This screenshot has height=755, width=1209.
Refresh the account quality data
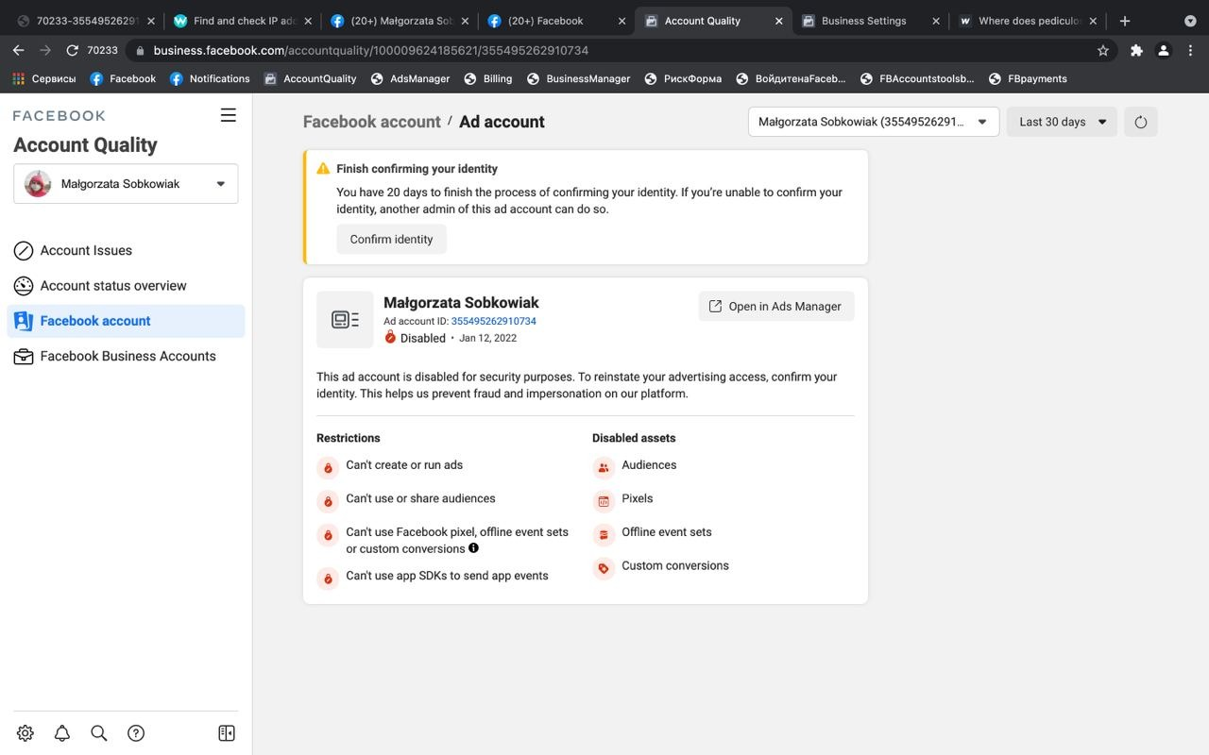pos(1141,122)
